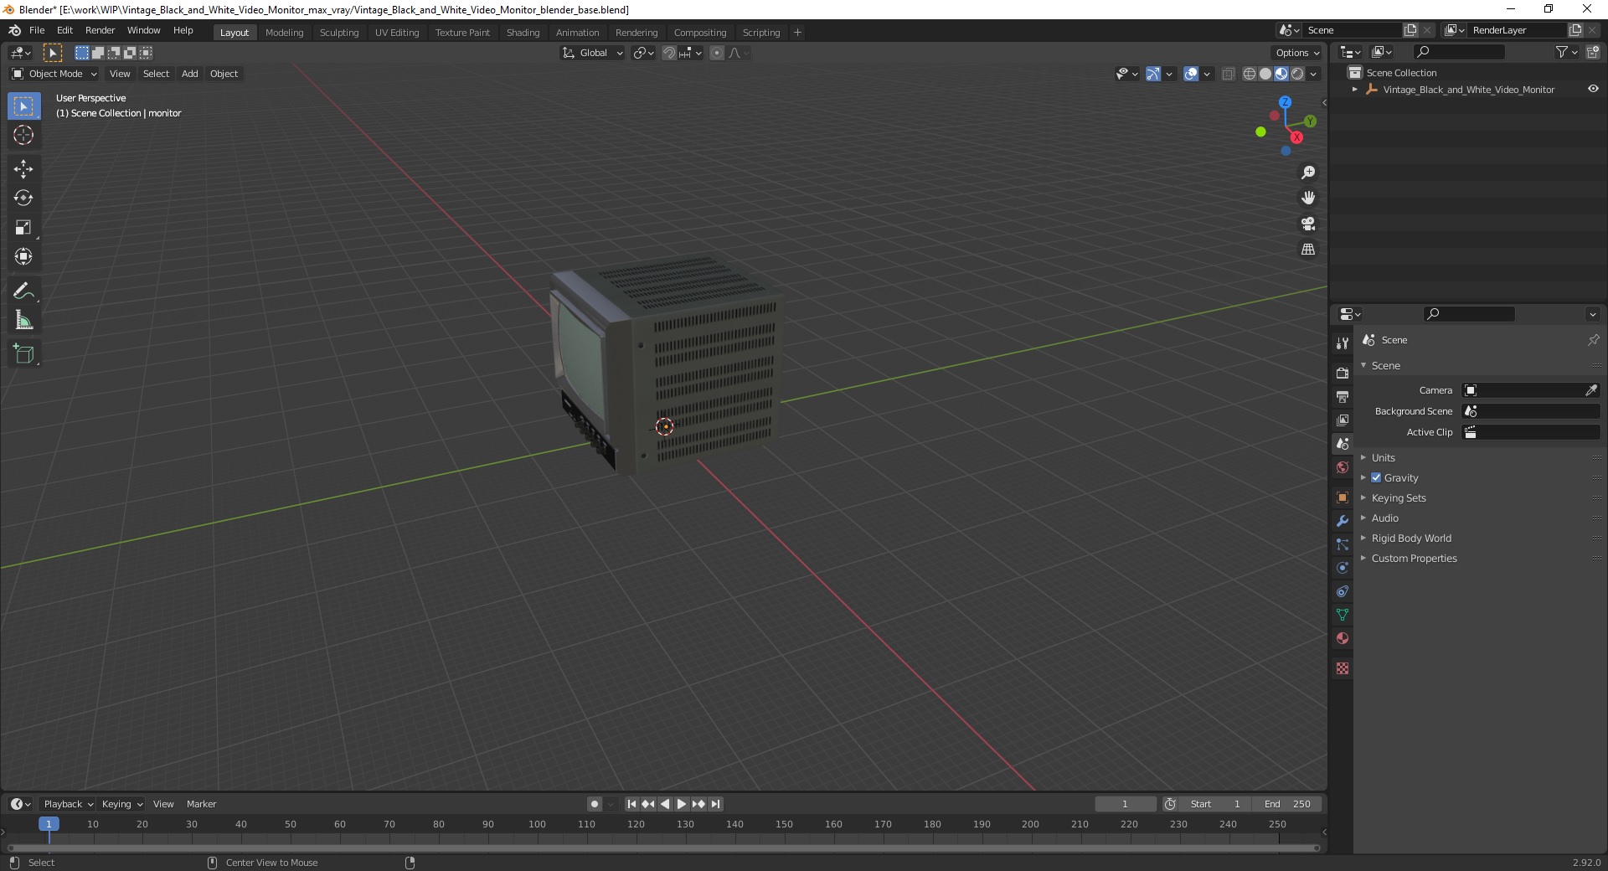Screen dimensions: 1608x871
Task: Open the Output properties tab
Action: 1343,396
